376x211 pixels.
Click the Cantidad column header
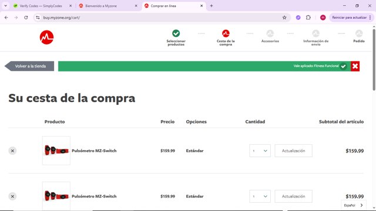coord(255,121)
